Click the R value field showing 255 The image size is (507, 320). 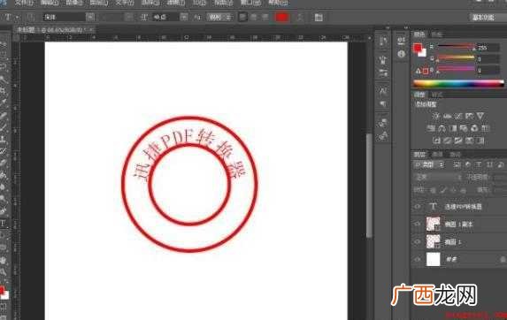(488, 48)
